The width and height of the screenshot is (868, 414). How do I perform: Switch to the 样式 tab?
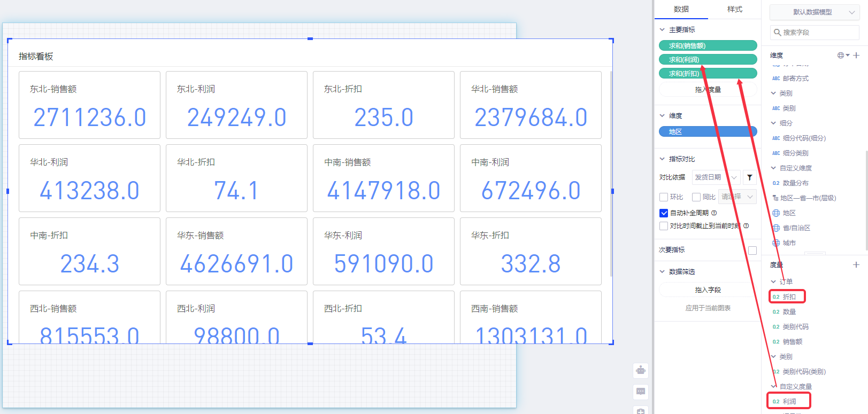[x=734, y=10]
